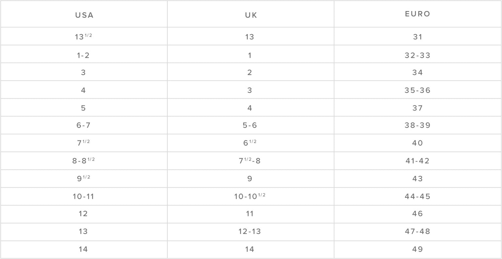Click the EURO 49 cell

tap(417, 249)
